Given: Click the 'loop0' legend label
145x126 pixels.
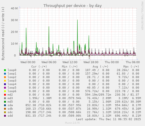Looking at the screenshot, I should 12,70.
